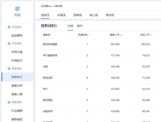
Task: Open 搜索人群 in sidebar
Action: point(17,94)
